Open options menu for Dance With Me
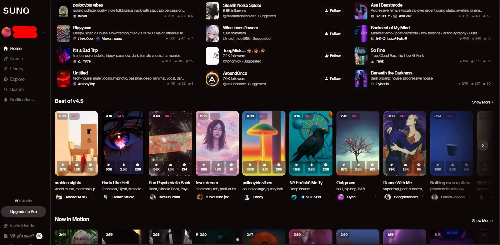The image size is (500, 245). 423,197
